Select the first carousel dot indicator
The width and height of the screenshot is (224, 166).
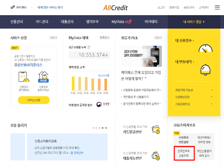(93, 128)
